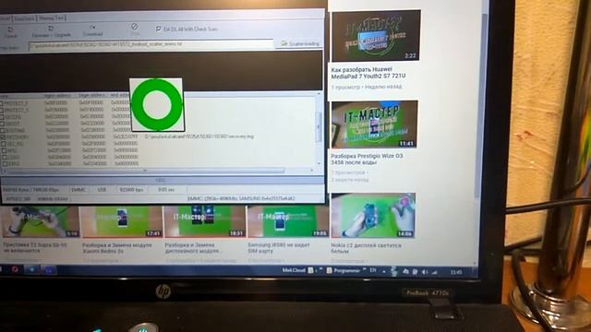Click the Format toolbar icon in flash tool
The width and height of the screenshot is (591, 332).
coord(10,32)
